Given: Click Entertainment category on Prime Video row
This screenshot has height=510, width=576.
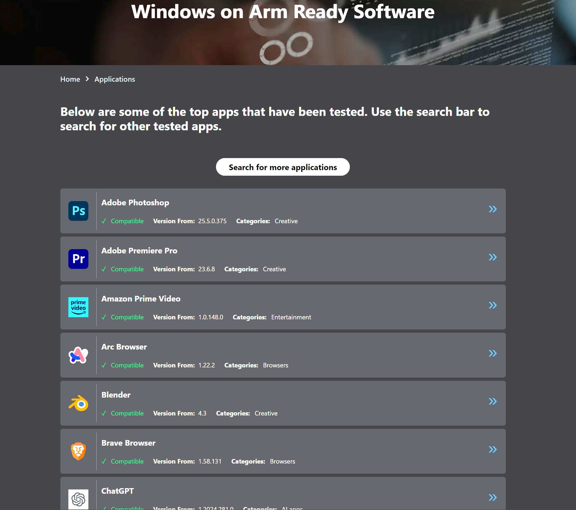Looking at the screenshot, I should [x=291, y=317].
